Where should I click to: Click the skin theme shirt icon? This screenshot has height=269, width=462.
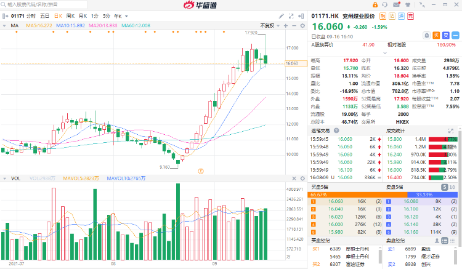pyautogui.click(x=408, y=5)
